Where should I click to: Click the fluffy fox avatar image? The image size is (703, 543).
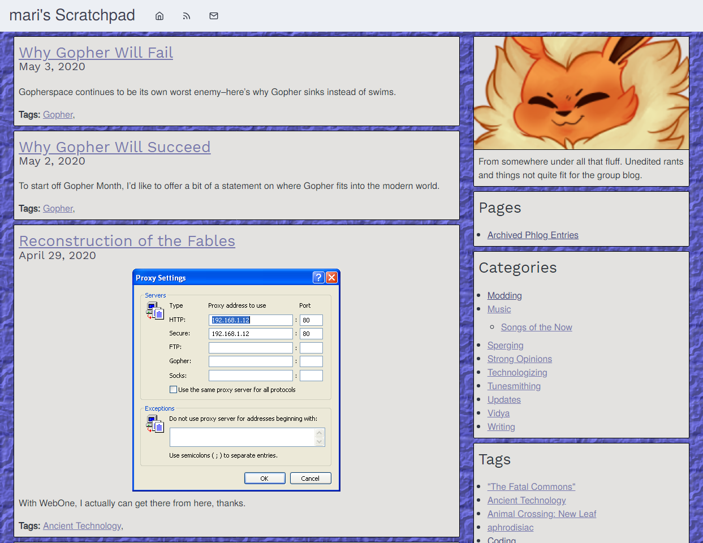pos(581,93)
